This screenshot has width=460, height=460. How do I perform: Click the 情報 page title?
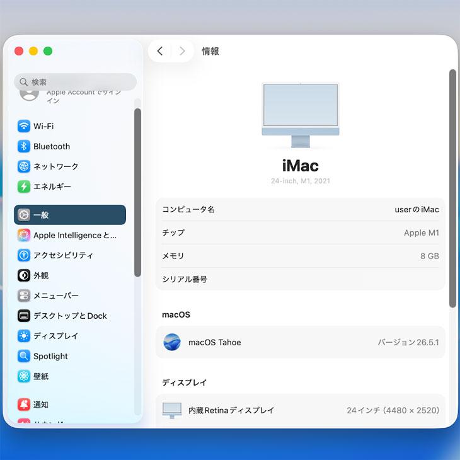tap(210, 51)
